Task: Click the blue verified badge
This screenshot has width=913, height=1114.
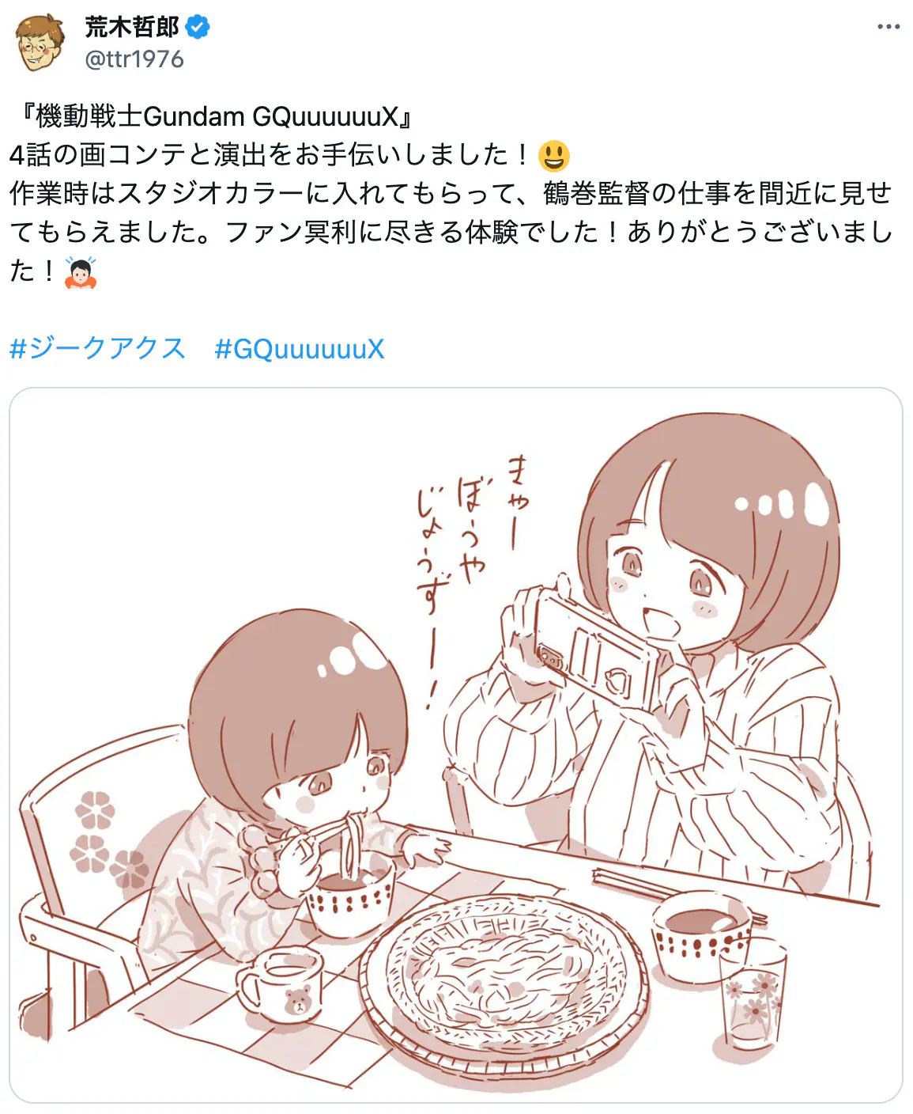Action: [198, 27]
